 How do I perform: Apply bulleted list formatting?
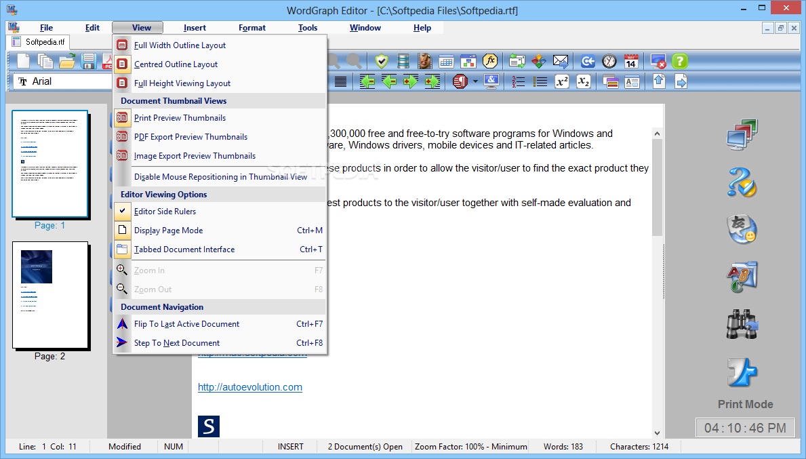tap(540, 81)
